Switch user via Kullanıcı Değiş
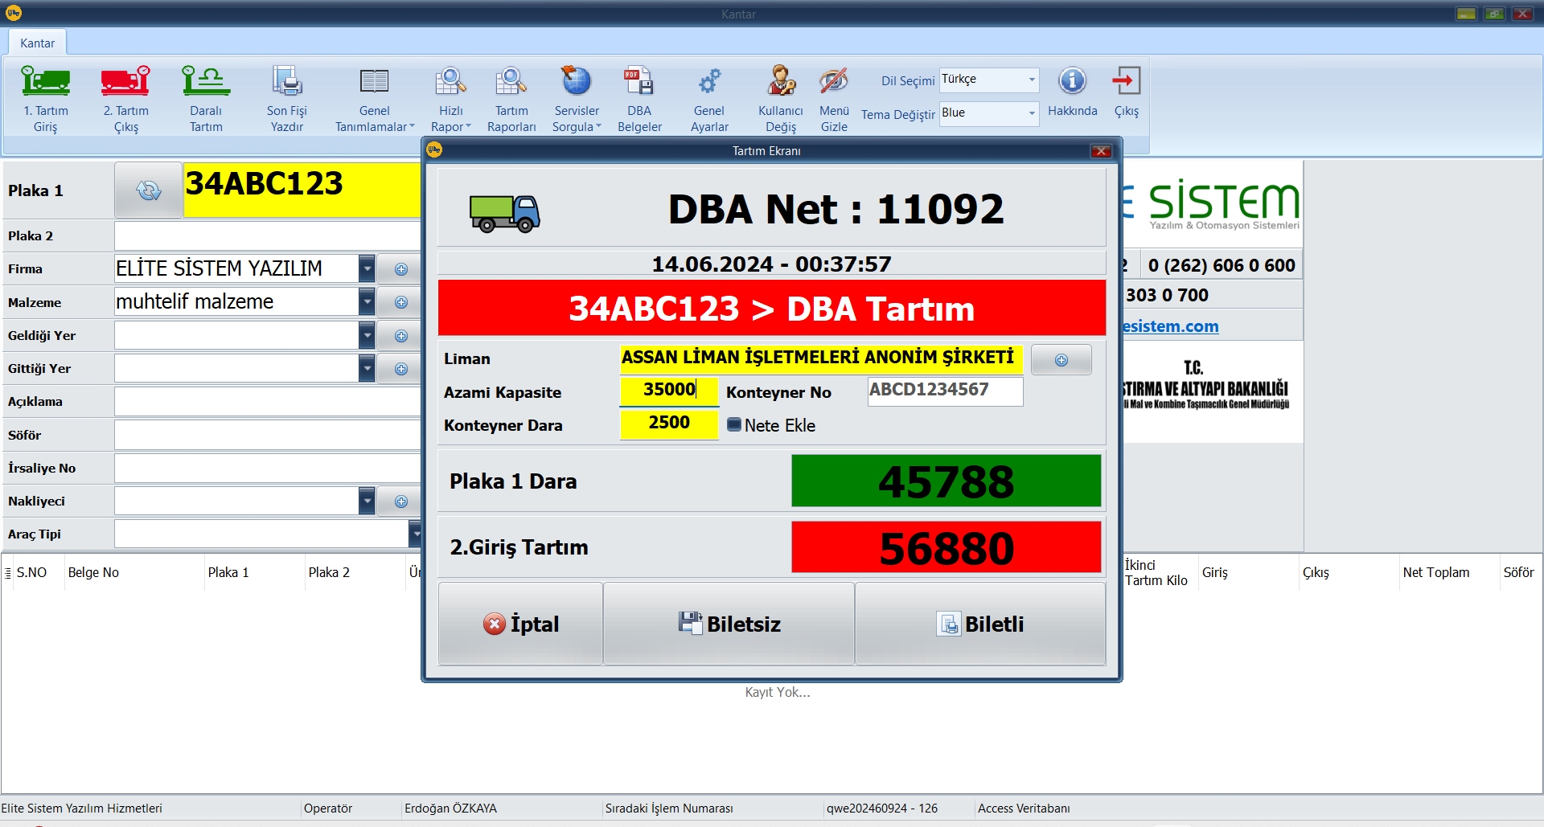 click(x=779, y=96)
